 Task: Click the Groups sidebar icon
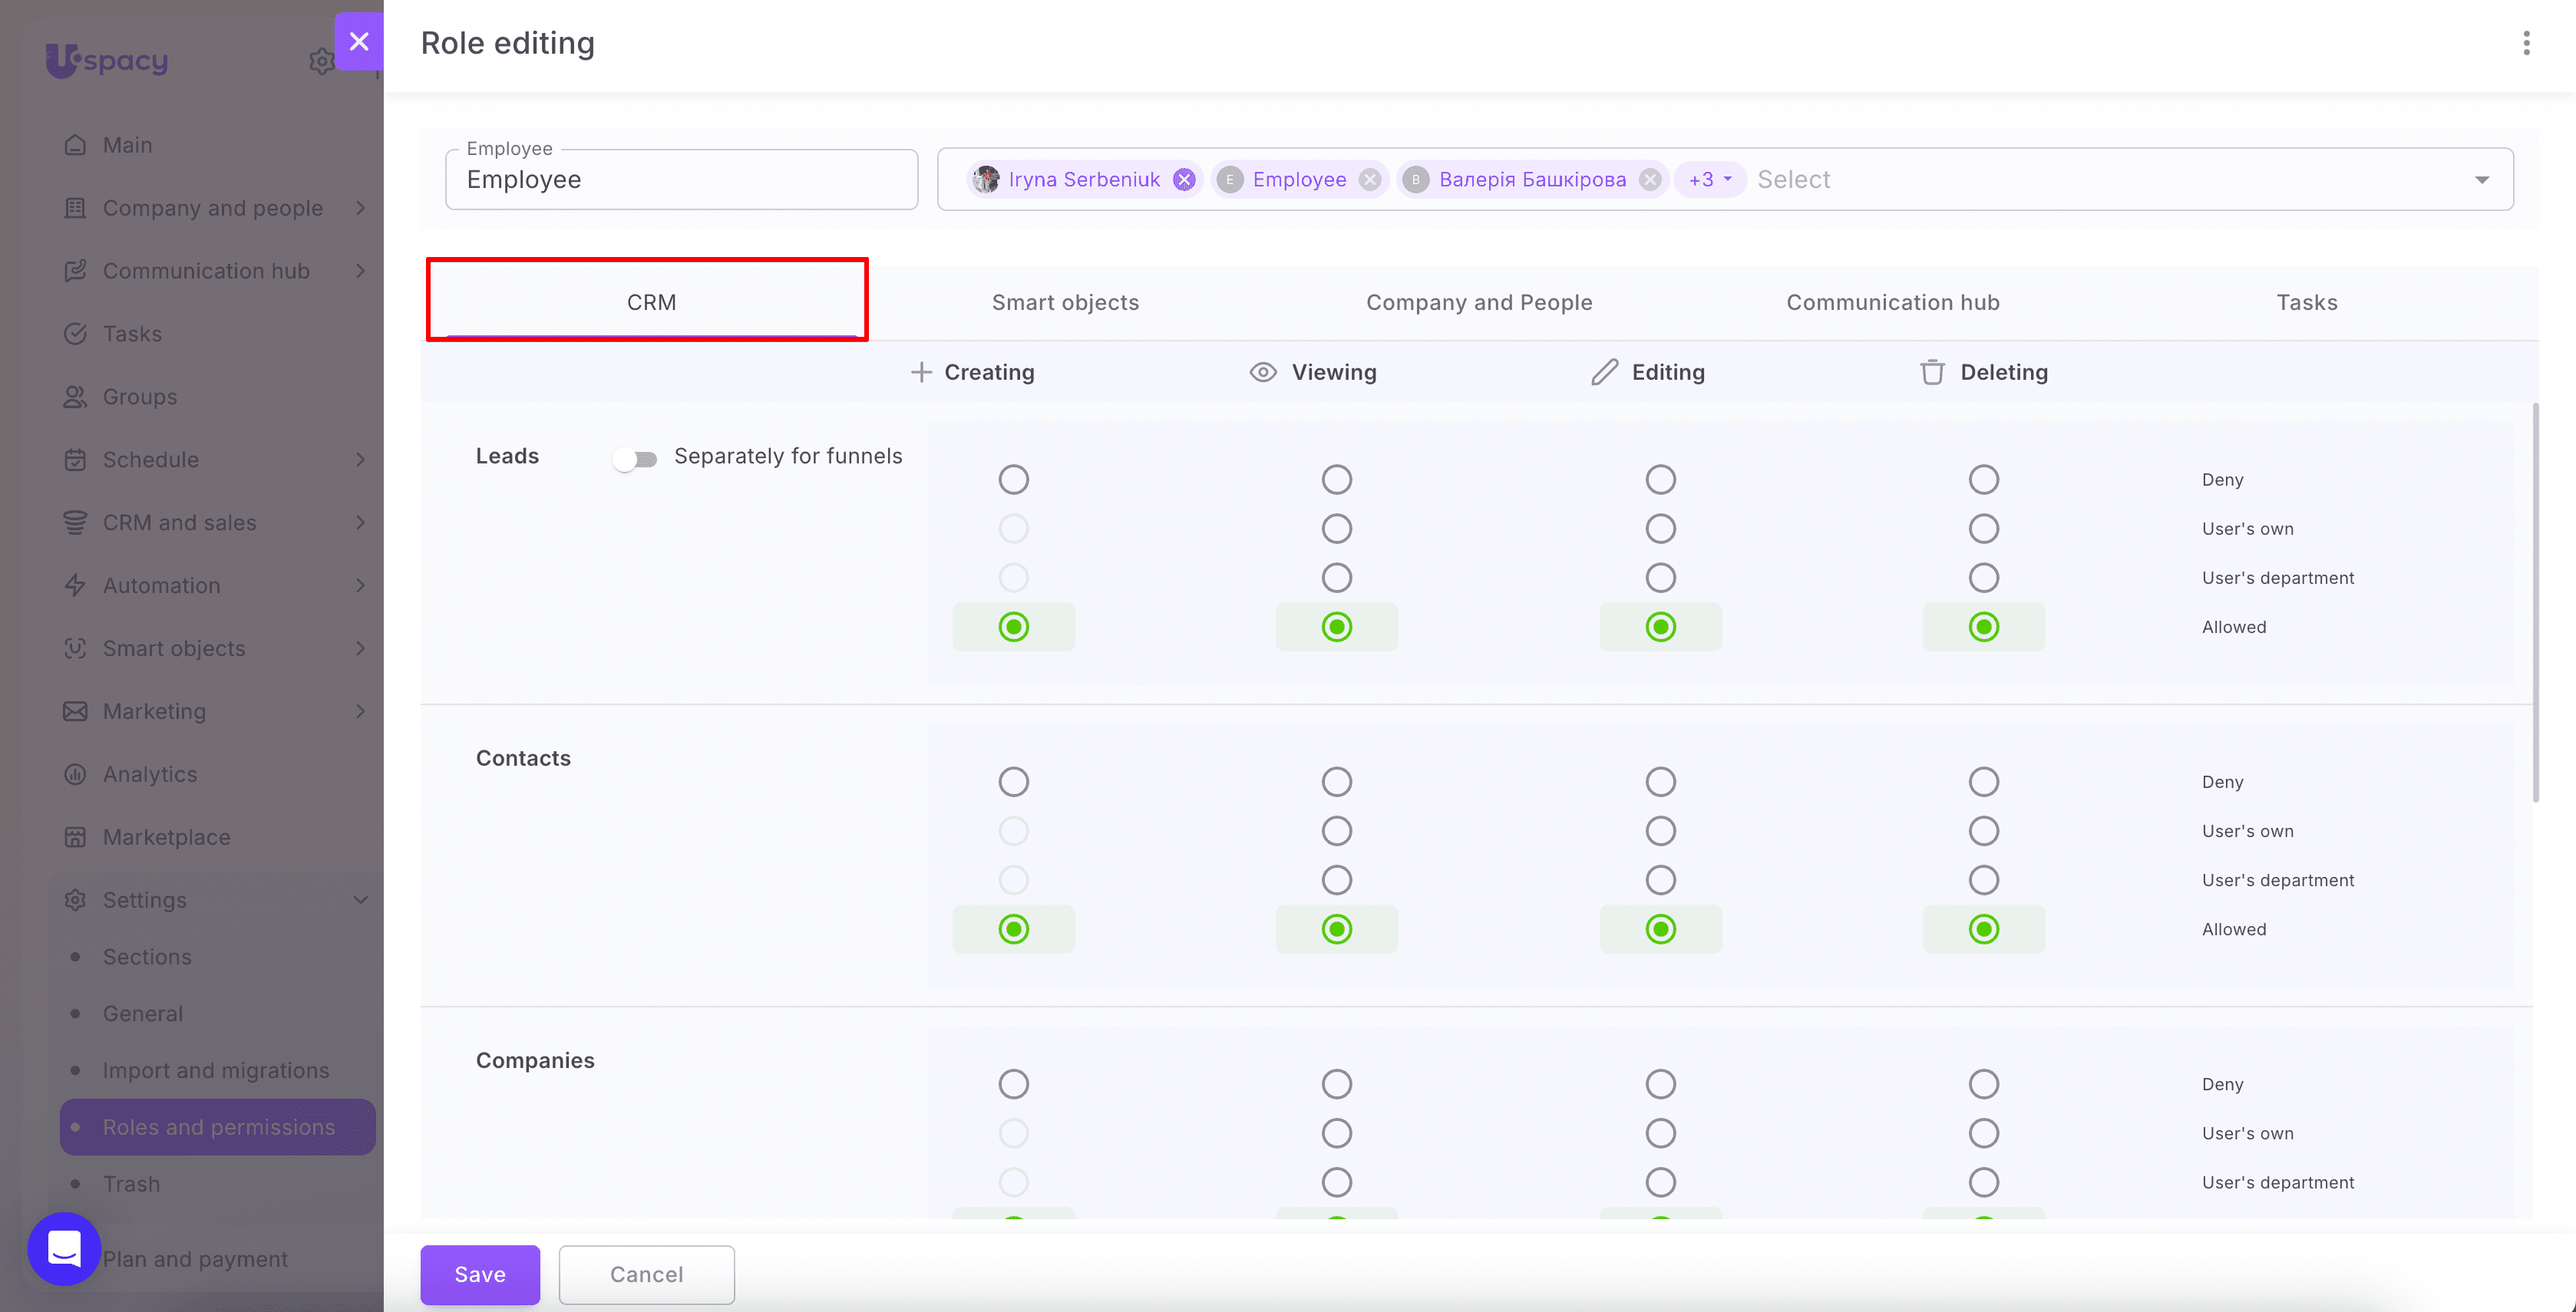pos(75,397)
